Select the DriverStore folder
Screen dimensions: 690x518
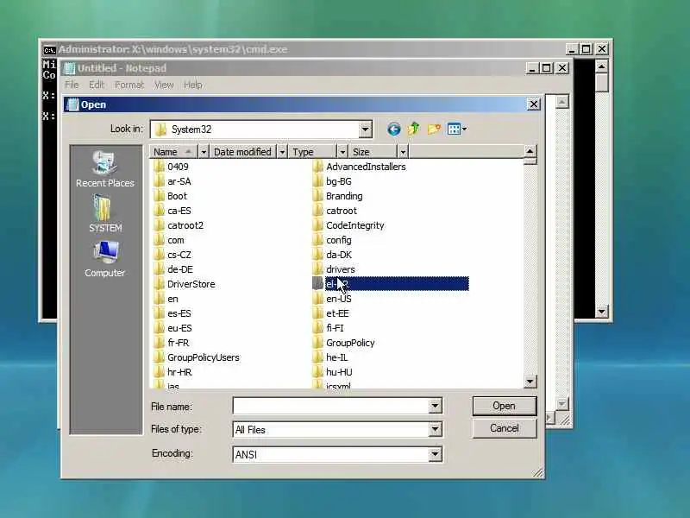tap(185, 284)
